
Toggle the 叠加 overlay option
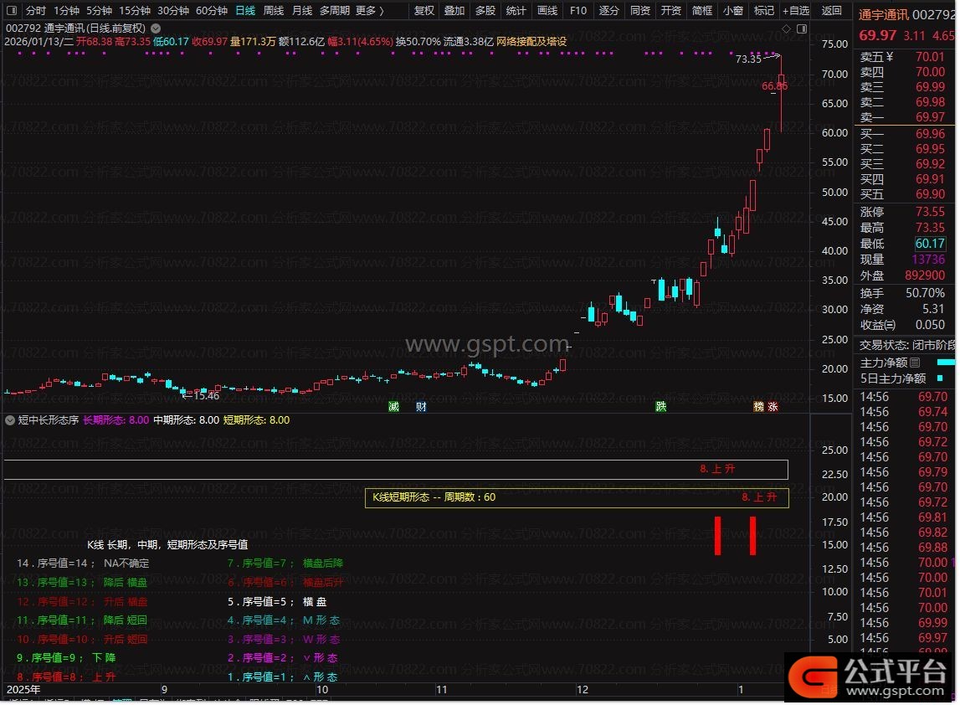point(454,11)
